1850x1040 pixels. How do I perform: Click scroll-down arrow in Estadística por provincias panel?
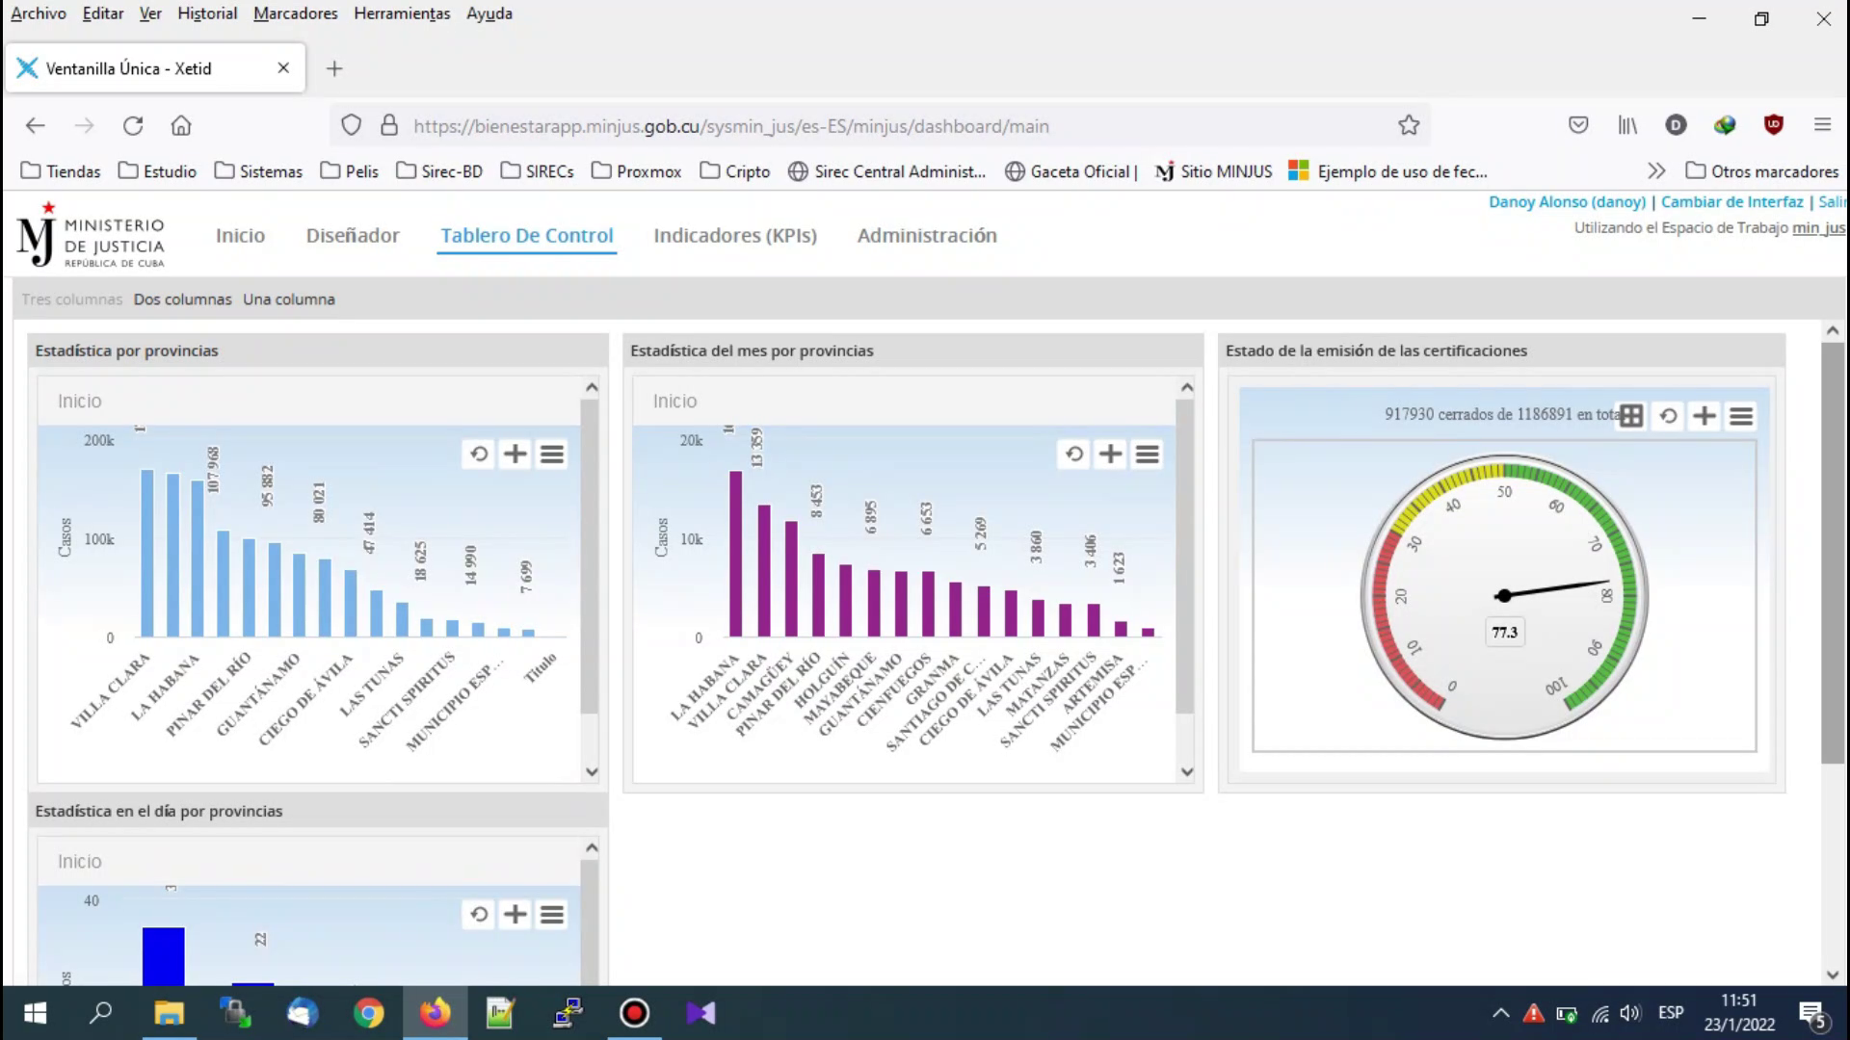[592, 771]
